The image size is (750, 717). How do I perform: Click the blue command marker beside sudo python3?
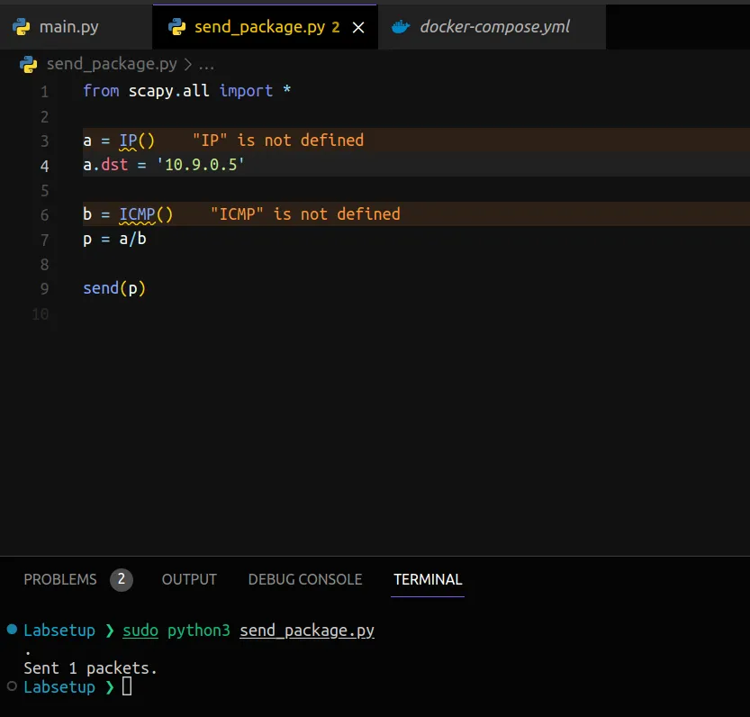coord(12,630)
